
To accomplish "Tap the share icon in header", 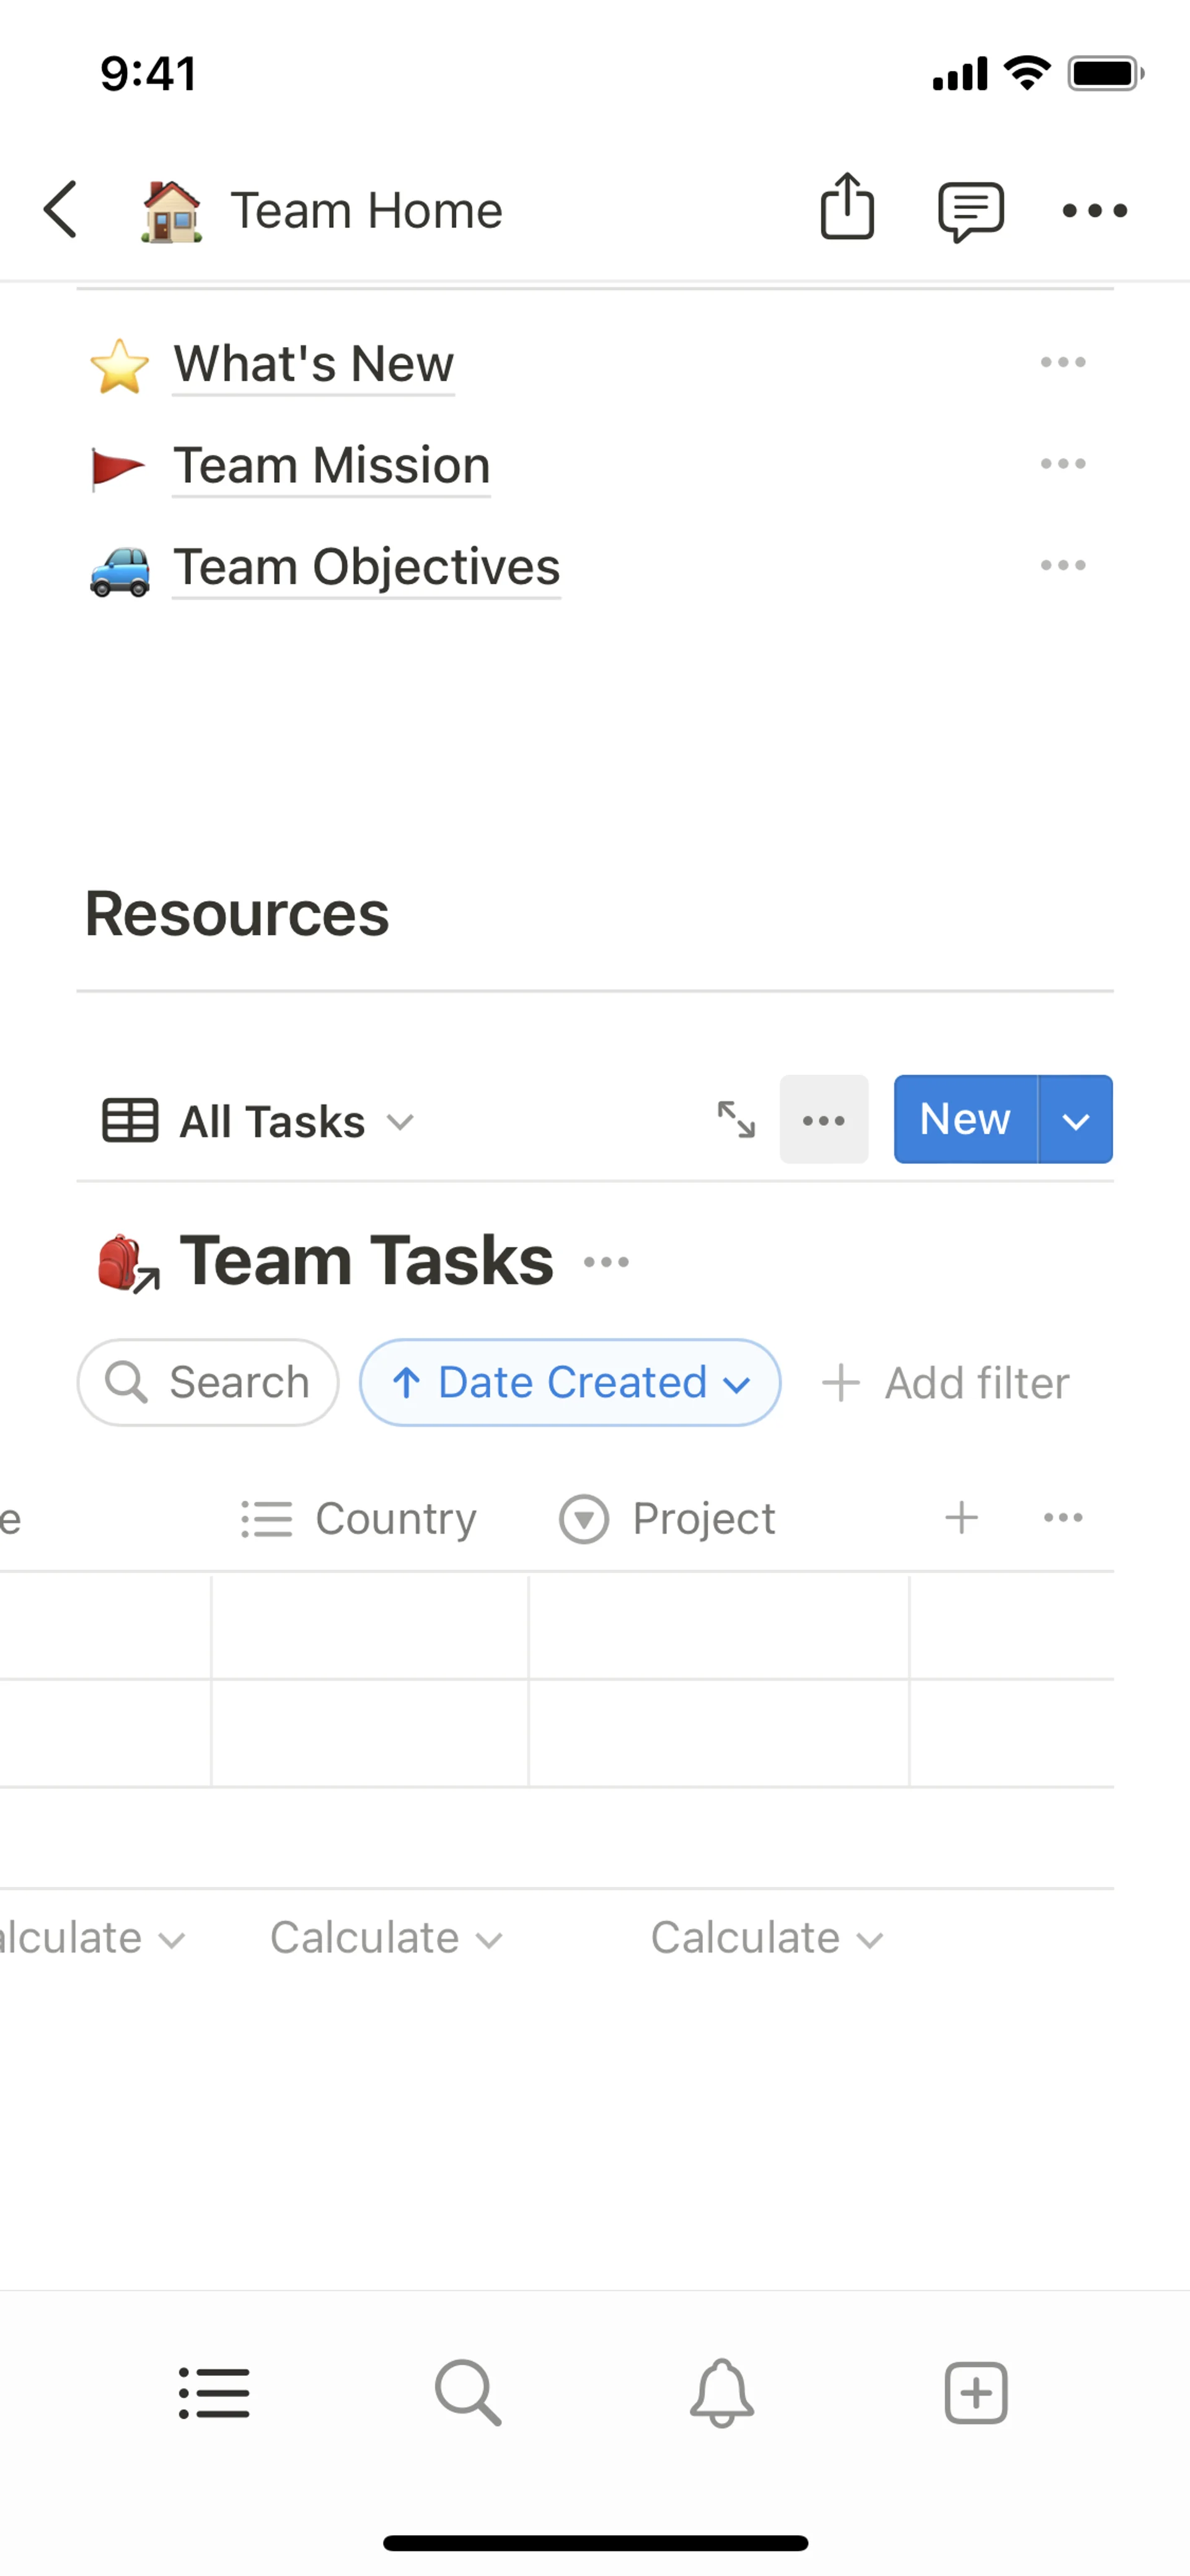I will tap(847, 208).
